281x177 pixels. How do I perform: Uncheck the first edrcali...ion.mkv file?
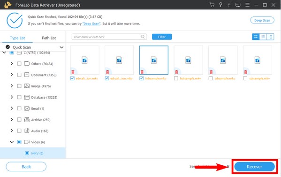[x=72, y=78]
